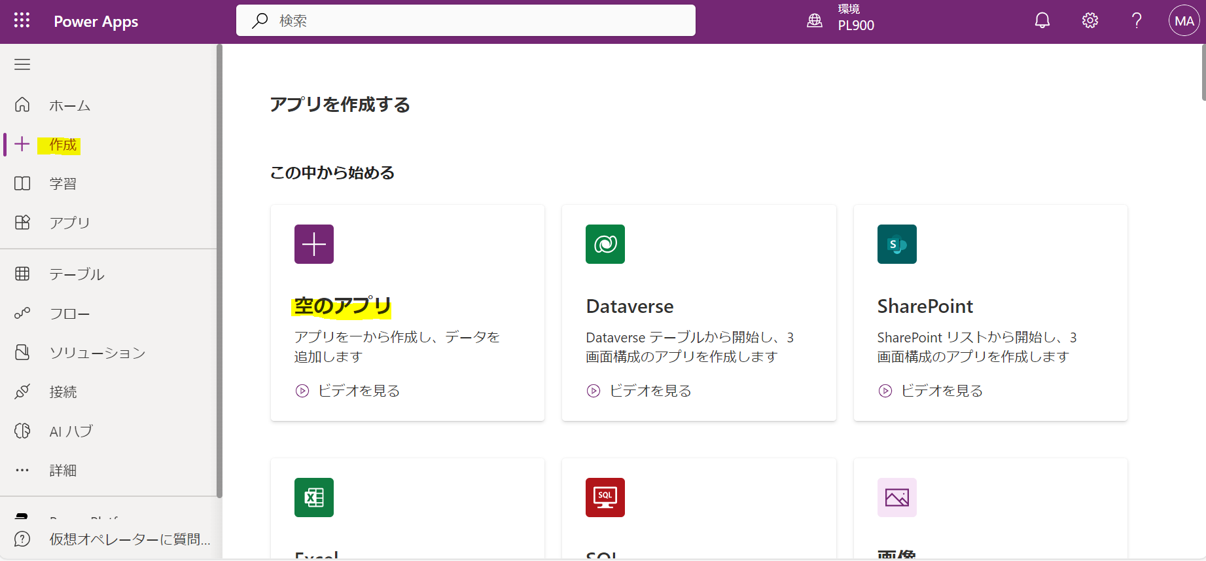Image resolution: width=1206 pixels, height=561 pixels.
Task: Open the settings gear
Action: [x=1090, y=21]
